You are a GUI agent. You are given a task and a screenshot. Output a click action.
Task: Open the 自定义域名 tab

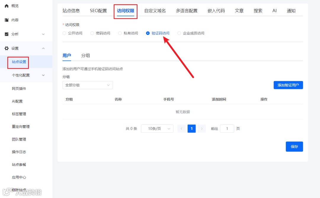coord(154,11)
